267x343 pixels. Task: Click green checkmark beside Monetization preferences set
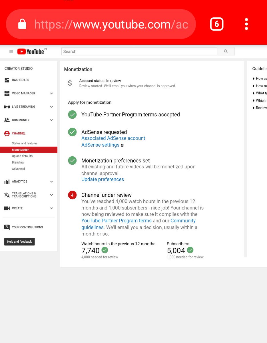72,161
